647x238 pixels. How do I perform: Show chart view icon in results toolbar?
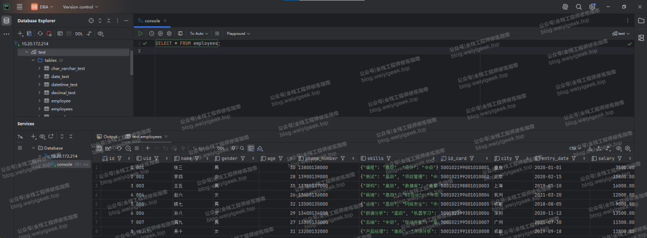(x=108, y=148)
